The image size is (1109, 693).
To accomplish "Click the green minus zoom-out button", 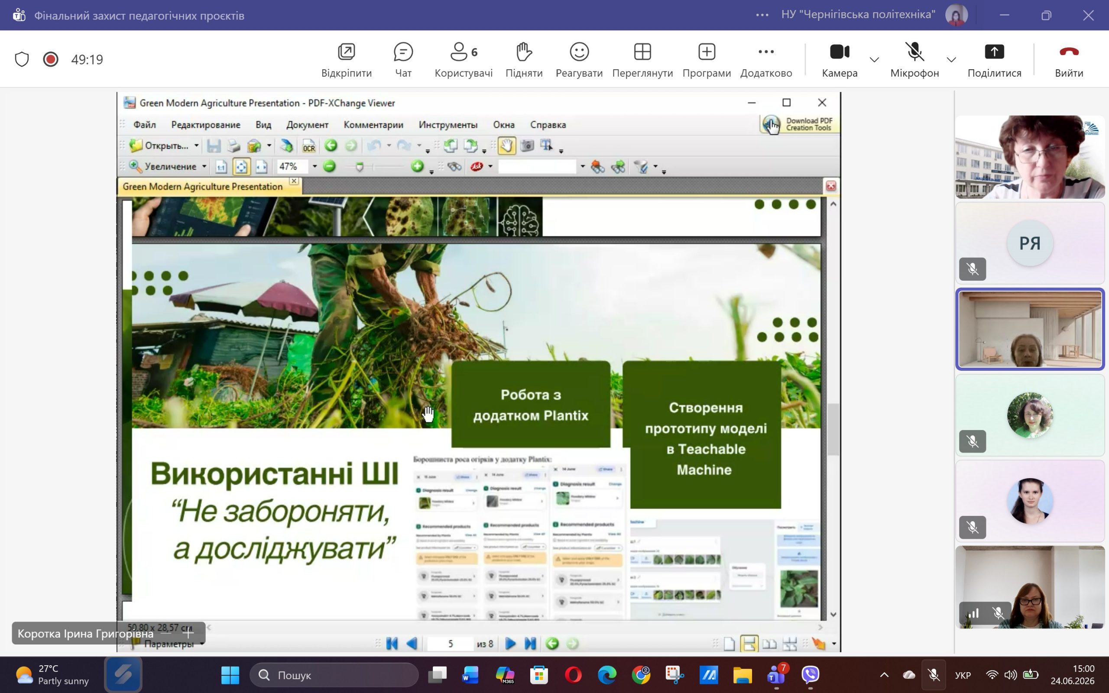I will 329,166.
